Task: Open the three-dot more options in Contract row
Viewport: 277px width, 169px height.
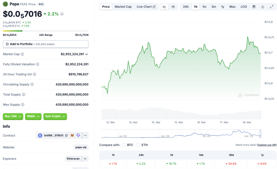Action: pyautogui.click(x=85, y=135)
